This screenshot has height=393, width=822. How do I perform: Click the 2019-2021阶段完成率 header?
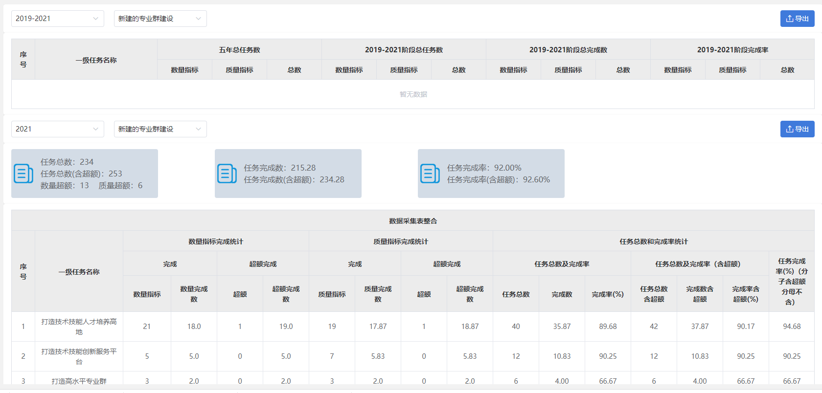[732, 50]
